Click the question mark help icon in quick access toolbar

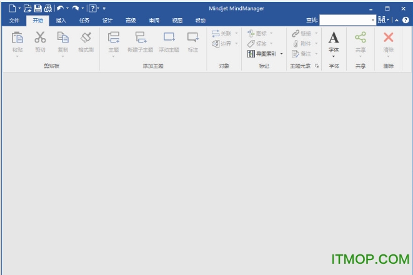pyautogui.click(x=92, y=8)
